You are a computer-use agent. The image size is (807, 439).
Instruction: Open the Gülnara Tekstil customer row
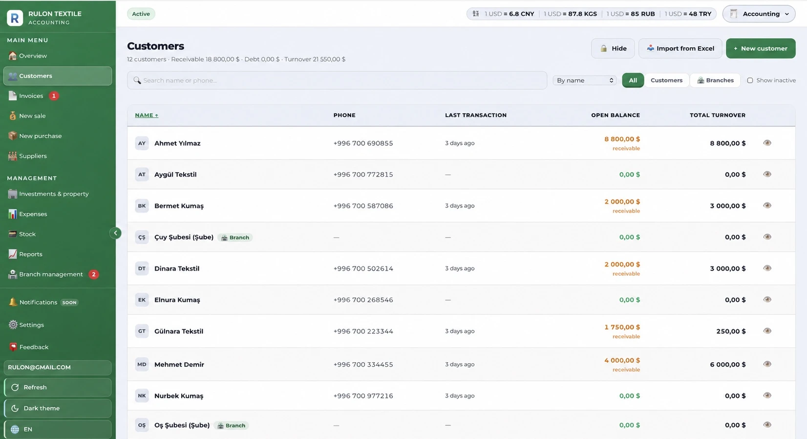coord(461,331)
